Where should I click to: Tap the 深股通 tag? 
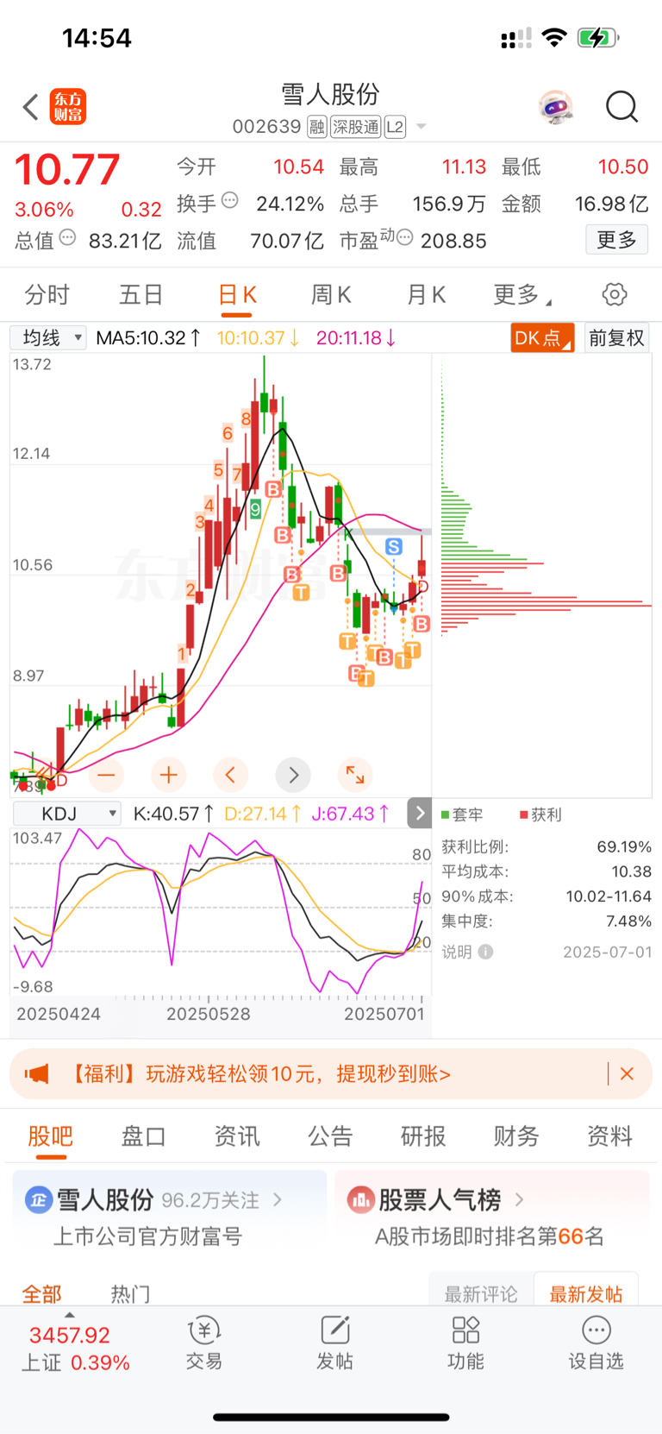pyautogui.click(x=355, y=127)
